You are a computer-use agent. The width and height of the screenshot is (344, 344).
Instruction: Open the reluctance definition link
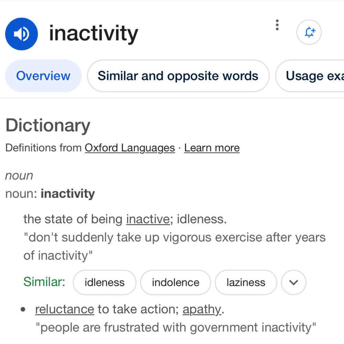tap(65, 310)
